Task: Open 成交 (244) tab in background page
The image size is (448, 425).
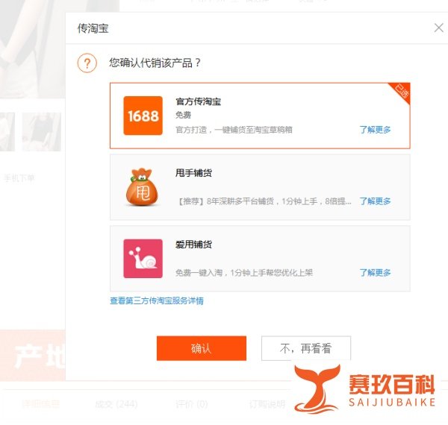Action: 116,404
